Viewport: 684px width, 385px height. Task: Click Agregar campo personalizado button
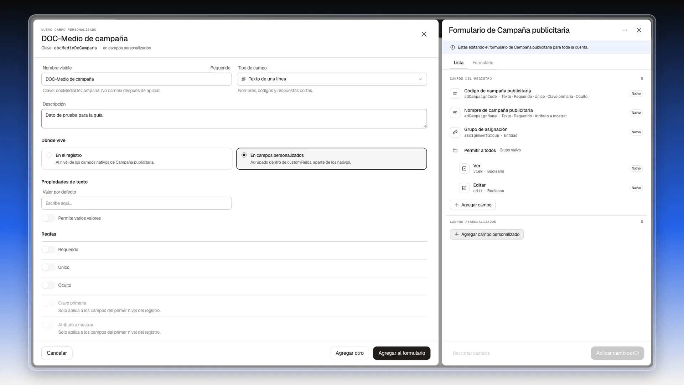pos(487,234)
